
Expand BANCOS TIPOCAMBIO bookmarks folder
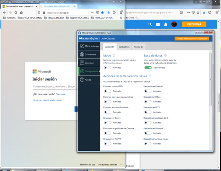point(30,18)
